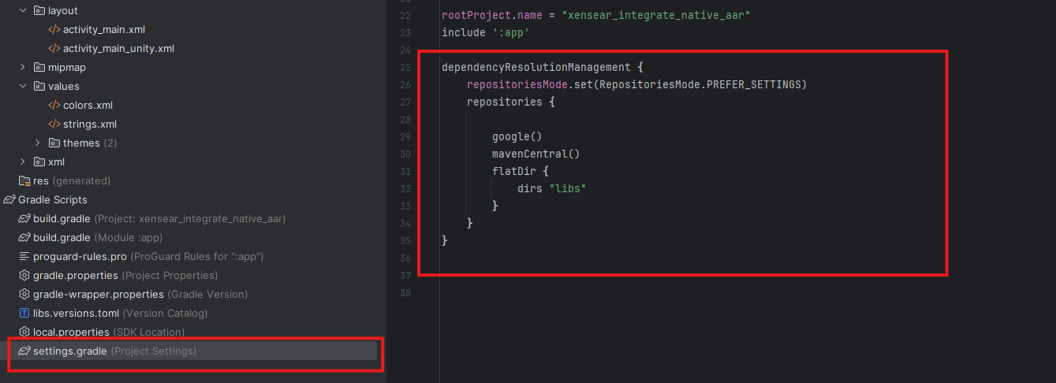The width and height of the screenshot is (1056, 383).
Task: Click the colors.xml file icon
Action: click(x=54, y=105)
